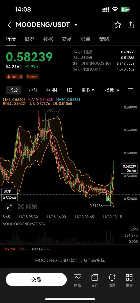Screen dimensions: 140x303
Task: Tap the +2.99% change value
Action: coord(32,67)
